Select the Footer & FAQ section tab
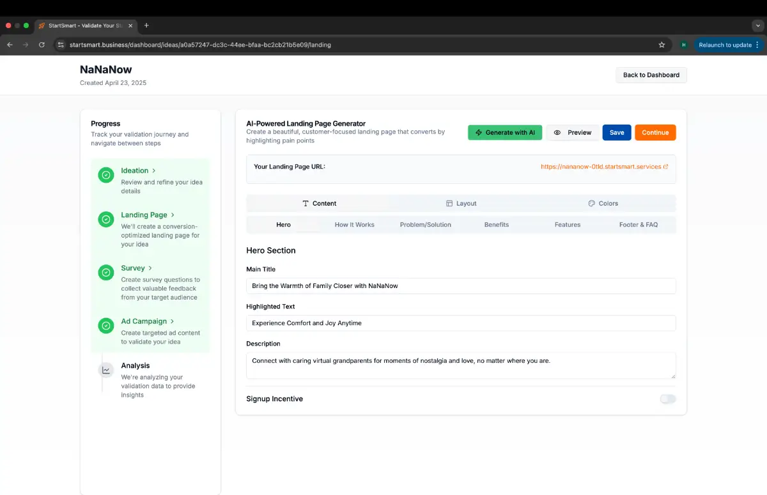 638,225
